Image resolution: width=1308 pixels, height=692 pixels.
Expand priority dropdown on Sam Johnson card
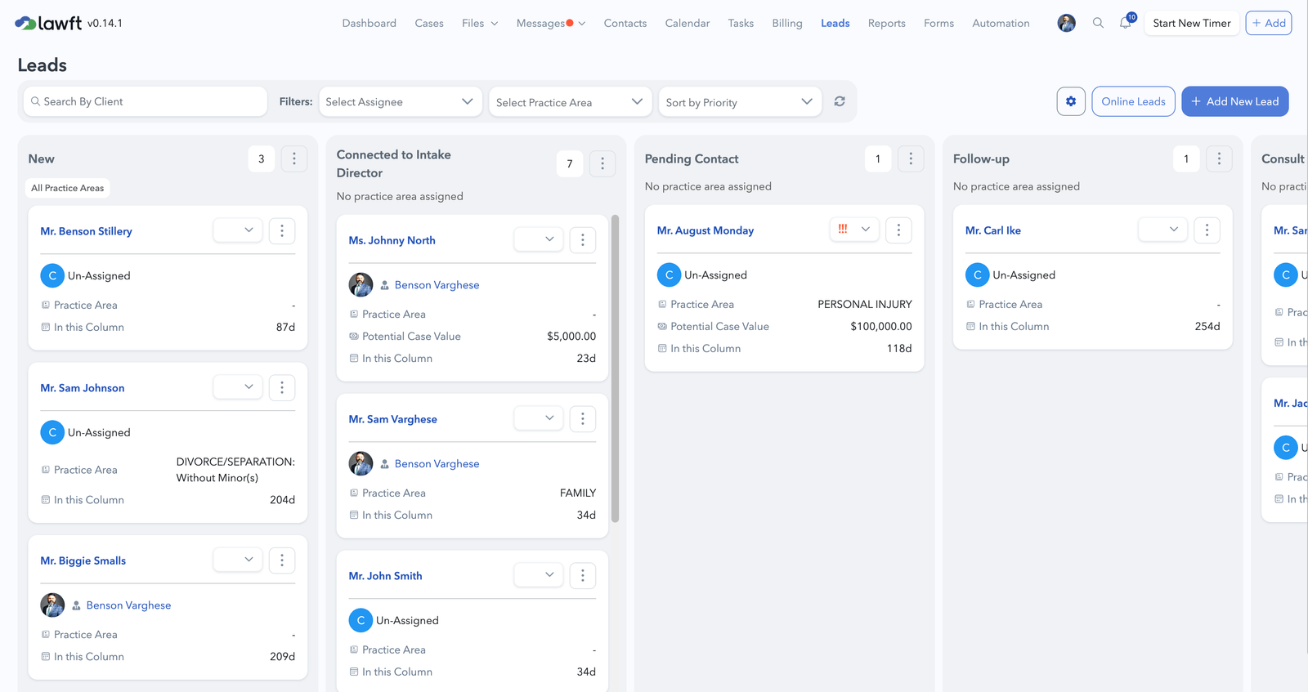238,387
